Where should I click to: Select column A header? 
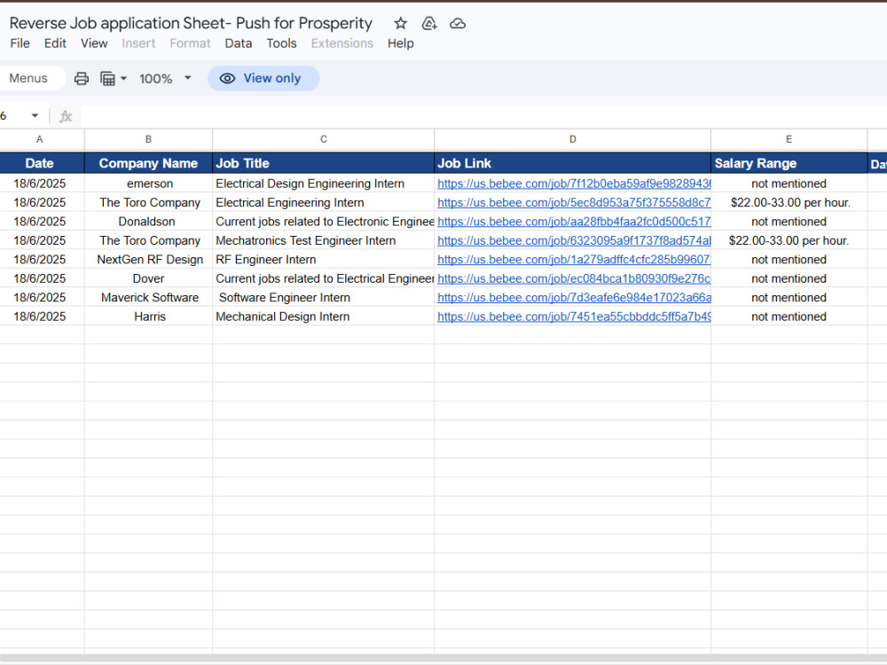[40, 139]
